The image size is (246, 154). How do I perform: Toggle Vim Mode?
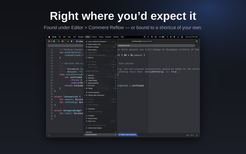click(101, 109)
